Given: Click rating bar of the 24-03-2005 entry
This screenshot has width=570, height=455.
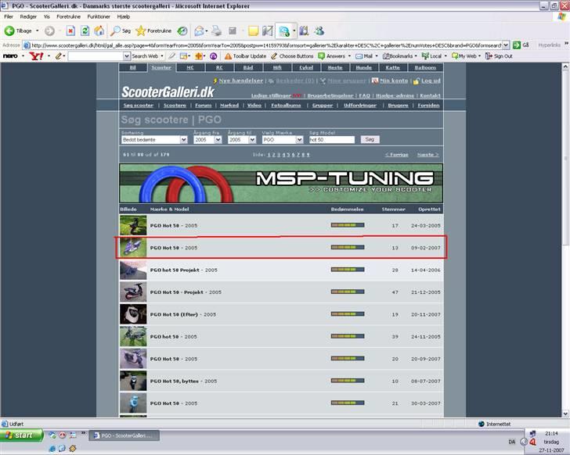Looking at the screenshot, I should [x=348, y=225].
